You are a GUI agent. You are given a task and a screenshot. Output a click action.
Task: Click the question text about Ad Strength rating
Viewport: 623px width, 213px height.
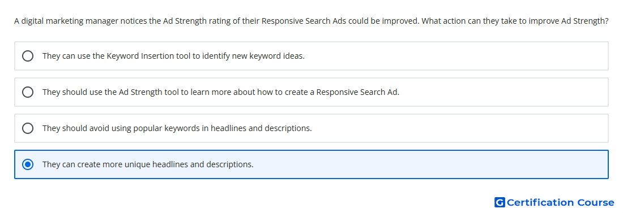coord(311,21)
